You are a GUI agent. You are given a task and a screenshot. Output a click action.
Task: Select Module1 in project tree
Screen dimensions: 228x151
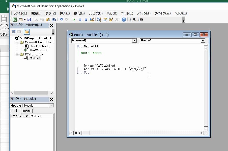(35, 58)
